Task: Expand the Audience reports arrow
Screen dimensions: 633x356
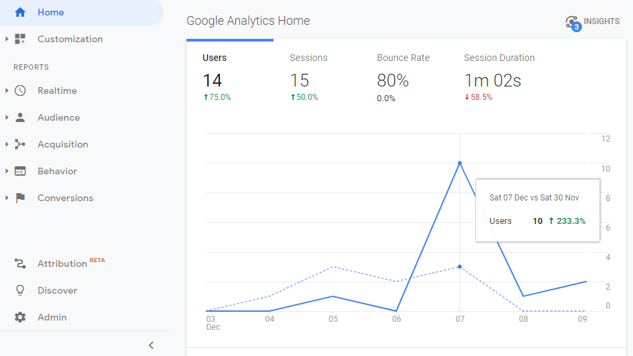Action: [7, 117]
